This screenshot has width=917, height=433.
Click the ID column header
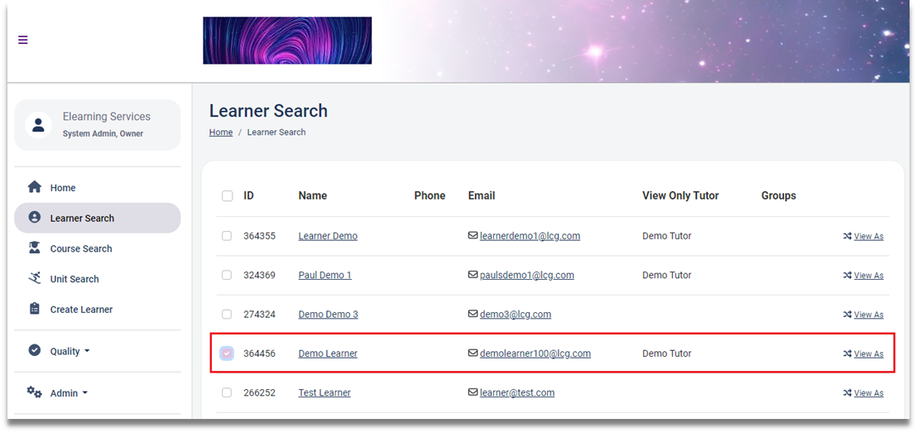pyautogui.click(x=248, y=195)
